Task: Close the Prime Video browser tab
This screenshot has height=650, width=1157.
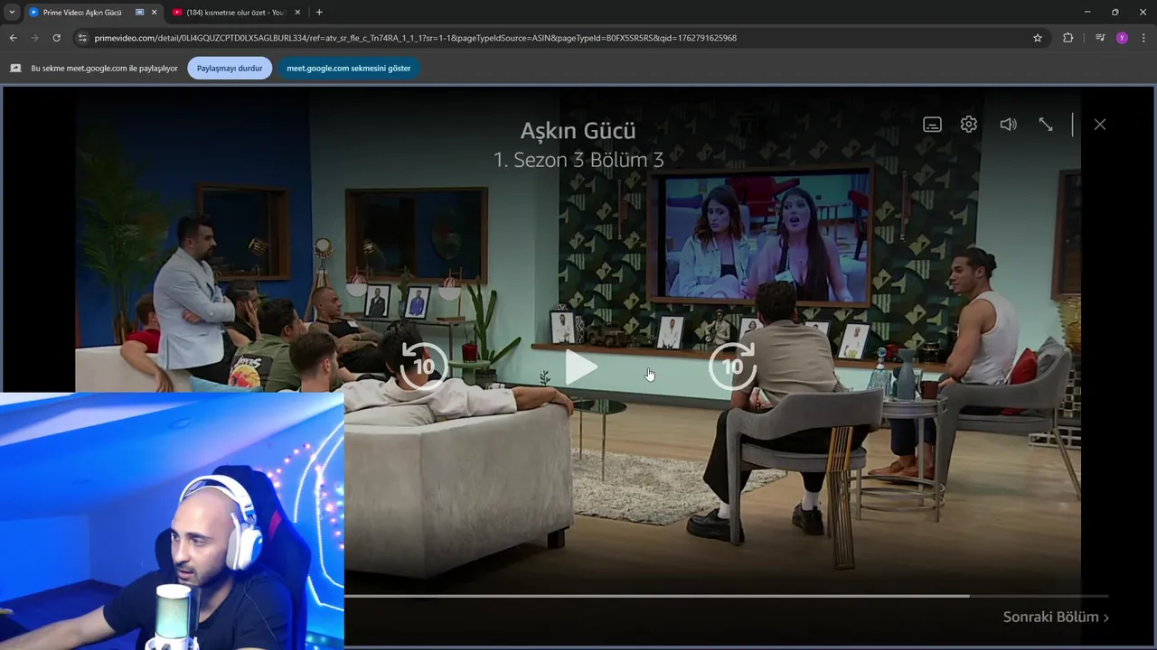Action: 154,12
